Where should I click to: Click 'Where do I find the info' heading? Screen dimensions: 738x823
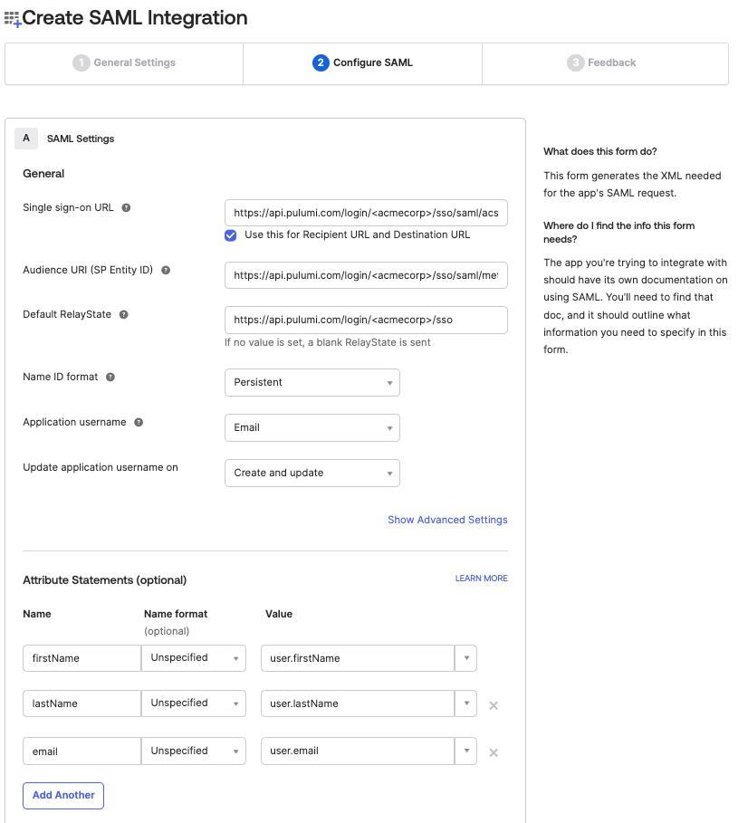pyautogui.click(x=618, y=233)
